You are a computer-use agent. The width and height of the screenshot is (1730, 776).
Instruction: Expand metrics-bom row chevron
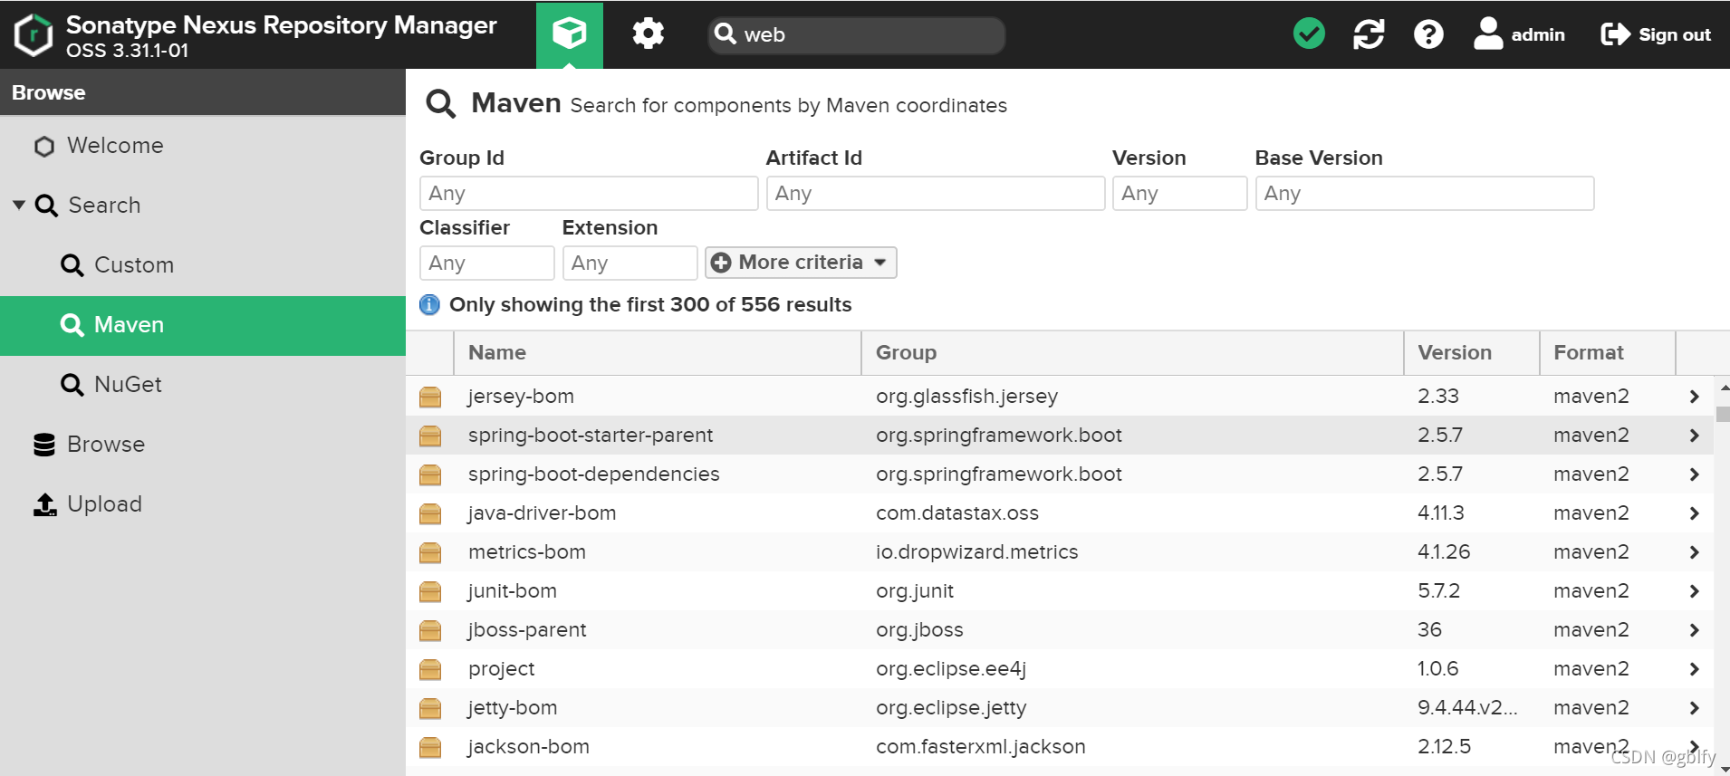tap(1694, 552)
